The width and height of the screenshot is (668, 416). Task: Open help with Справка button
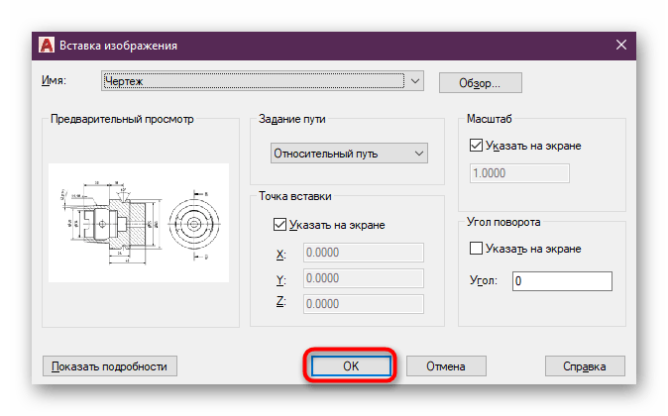[585, 366]
